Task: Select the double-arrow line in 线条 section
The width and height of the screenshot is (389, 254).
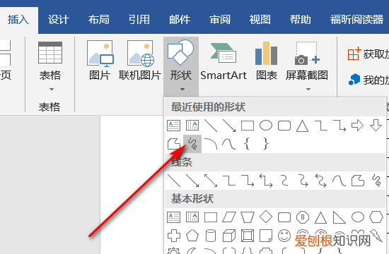Action: tap(211, 181)
